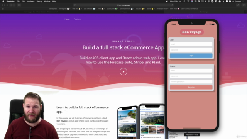247x139 pixels.
Task: Click the Build a full stack eCommerce App heading
Action: pyautogui.click(x=123, y=47)
